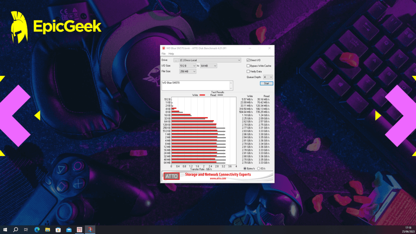416x234 pixels.
Task: Open the Drive selection dropdown
Action: pyautogui.click(x=239, y=60)
